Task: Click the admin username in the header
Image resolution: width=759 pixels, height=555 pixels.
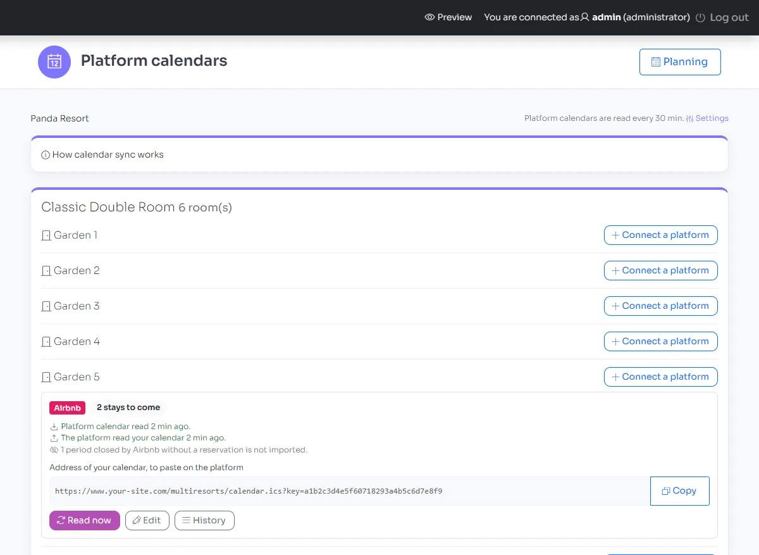Action: pyautogui.click(x=606, y=17)
